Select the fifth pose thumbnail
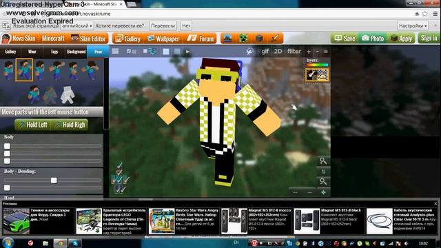This screenshot has height=248, width=441. pos(74,70)
